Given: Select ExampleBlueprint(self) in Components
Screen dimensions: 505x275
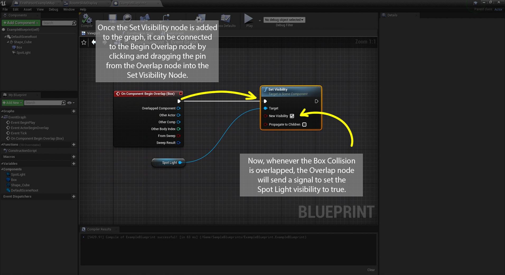Looking at the screenshot, I should pos(23,30).
